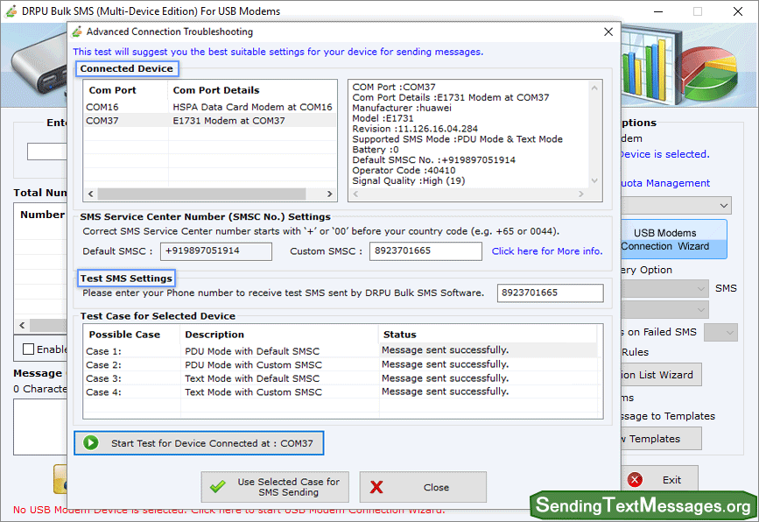Screen dimensions: 759x522
Task: Select Case 3 Text Mode with Default SMSC
Action: coord(252,378)
